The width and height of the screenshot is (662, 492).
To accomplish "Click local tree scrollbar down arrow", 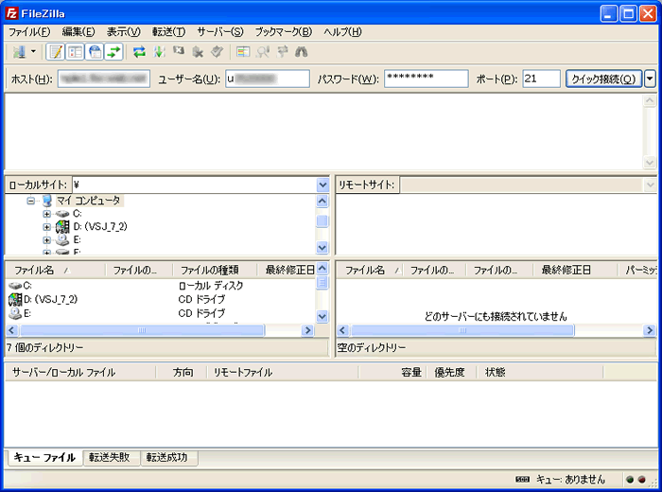I will (x=322, y=248).
